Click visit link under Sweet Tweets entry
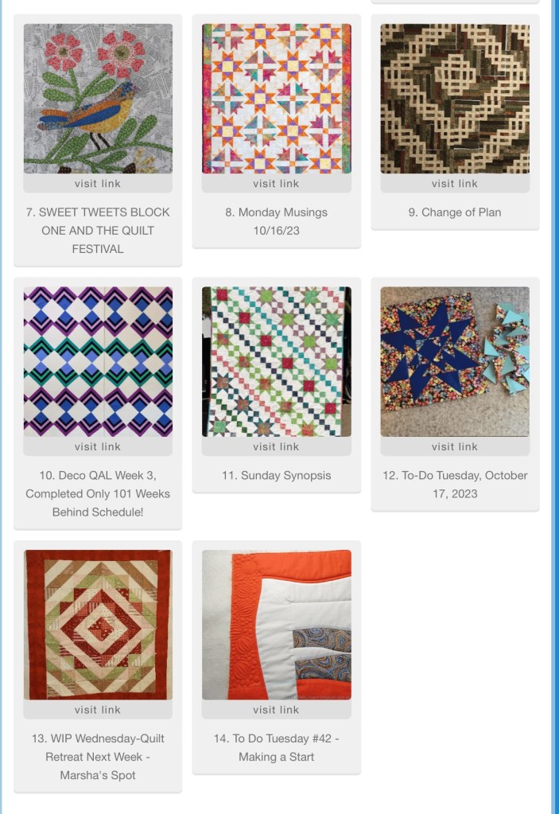 pos(98,183)
